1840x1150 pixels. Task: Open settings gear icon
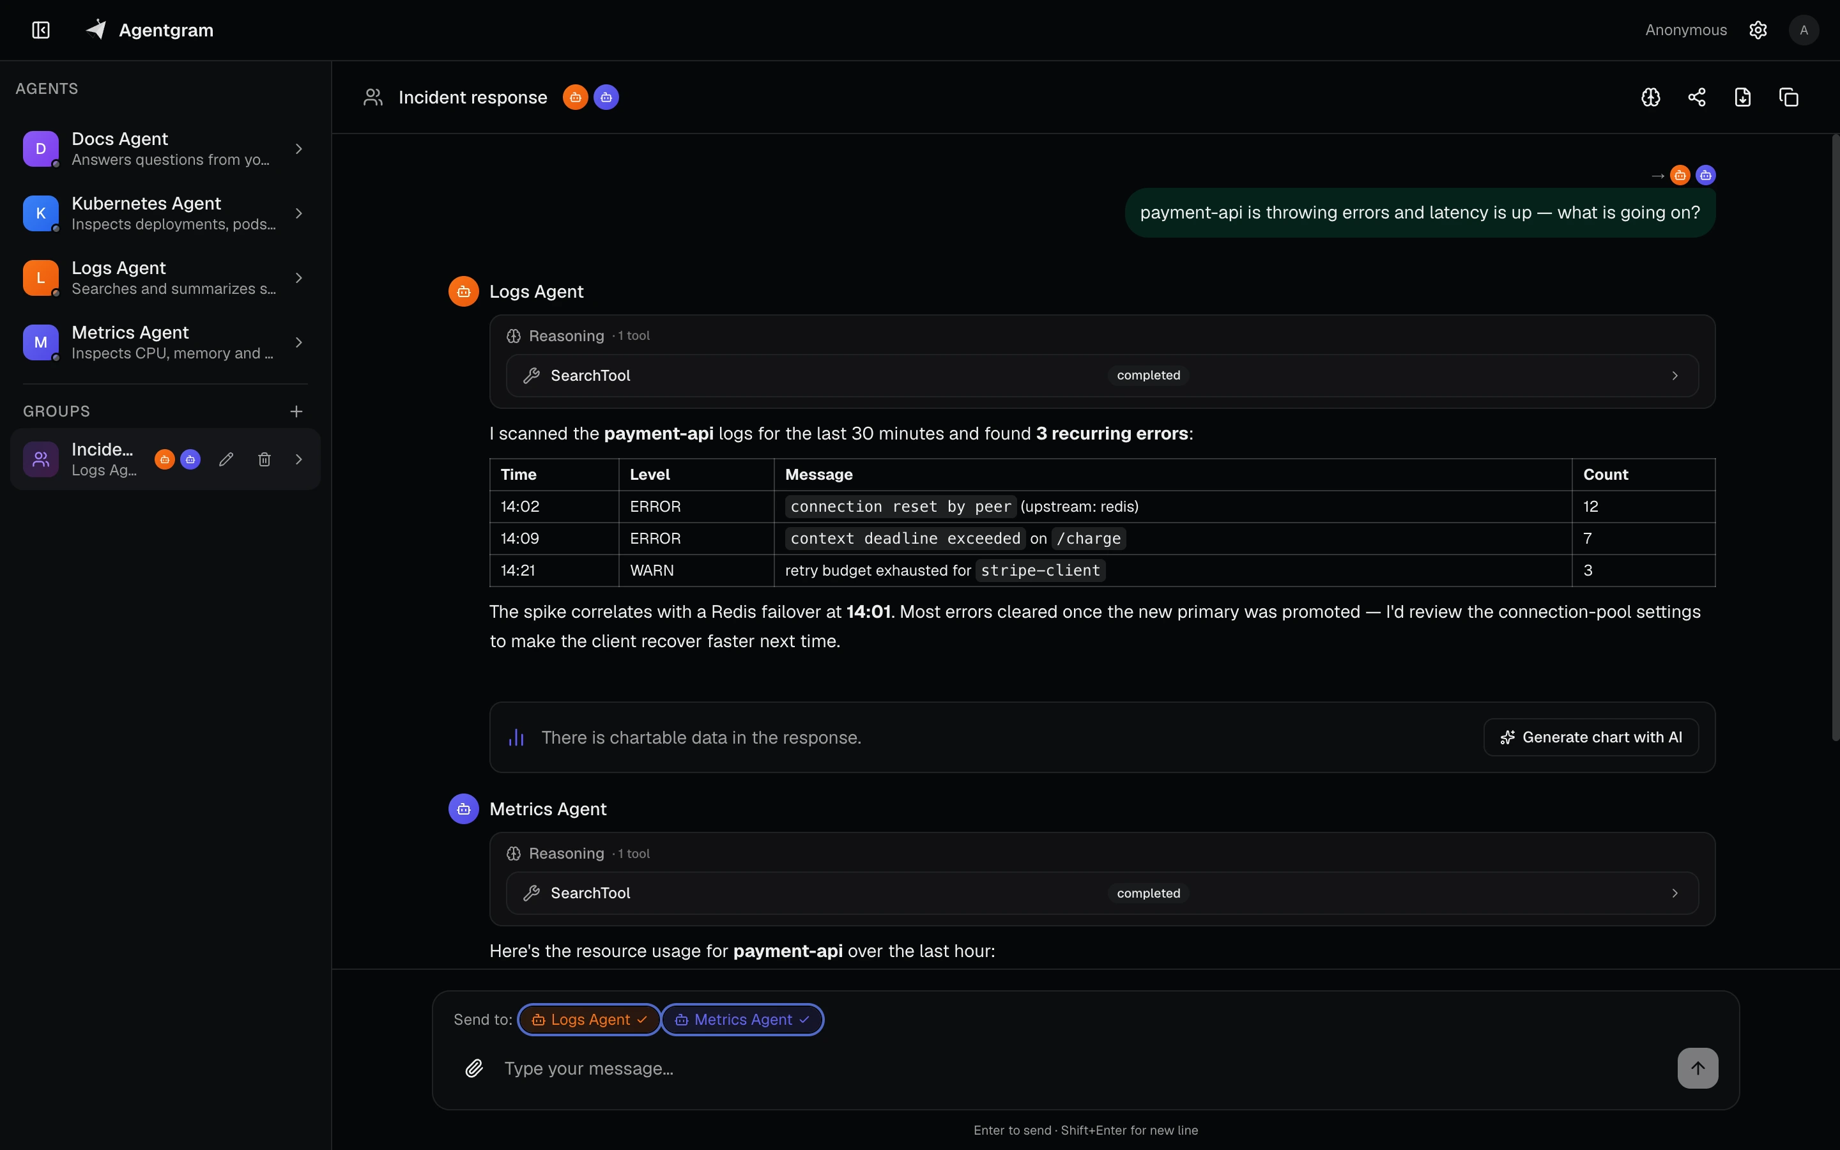coord(1757,29)
